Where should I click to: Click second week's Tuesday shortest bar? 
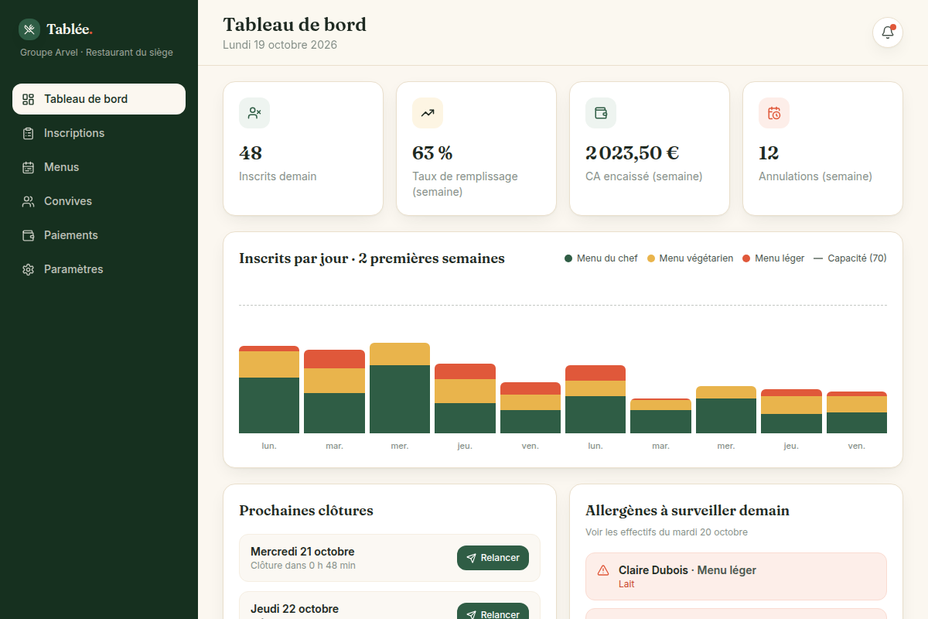click(x=660, y=416)
